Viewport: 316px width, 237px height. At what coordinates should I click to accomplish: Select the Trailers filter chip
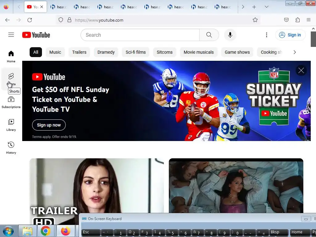tap(79, 52)
